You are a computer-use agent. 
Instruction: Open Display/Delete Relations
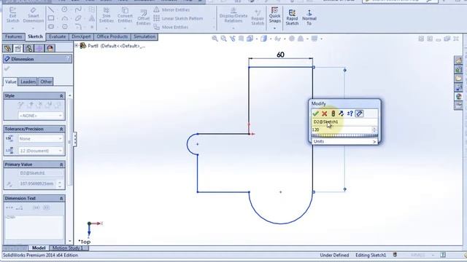233,15
